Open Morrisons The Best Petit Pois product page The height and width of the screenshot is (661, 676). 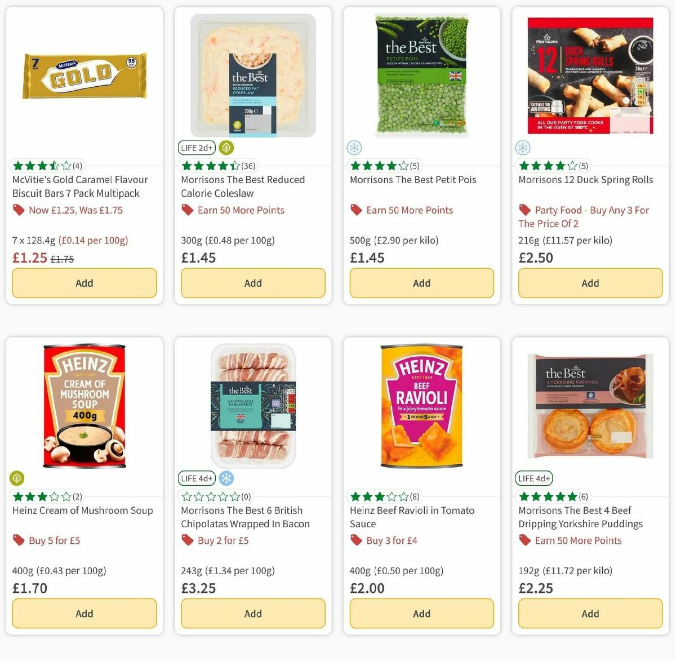[x=413, y=179]
